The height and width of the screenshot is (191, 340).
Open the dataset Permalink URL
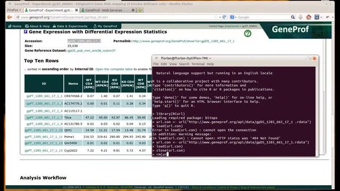(183, 41)
